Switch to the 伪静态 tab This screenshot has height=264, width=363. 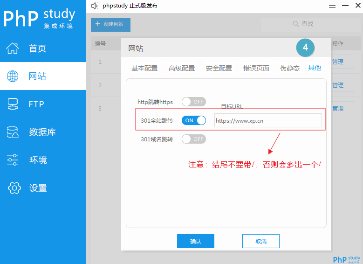point(290,68)
